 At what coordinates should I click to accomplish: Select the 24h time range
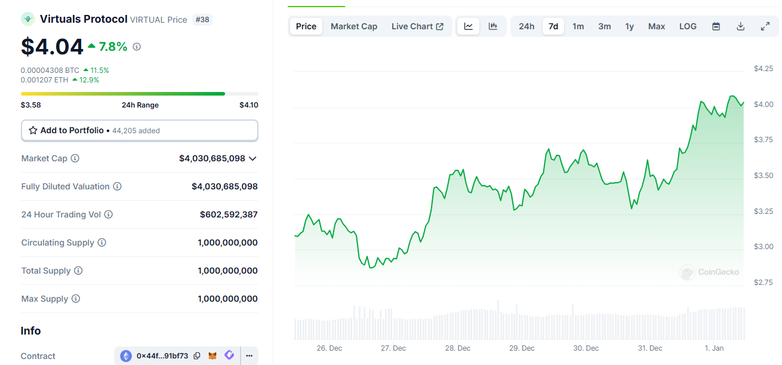point(527,26)
